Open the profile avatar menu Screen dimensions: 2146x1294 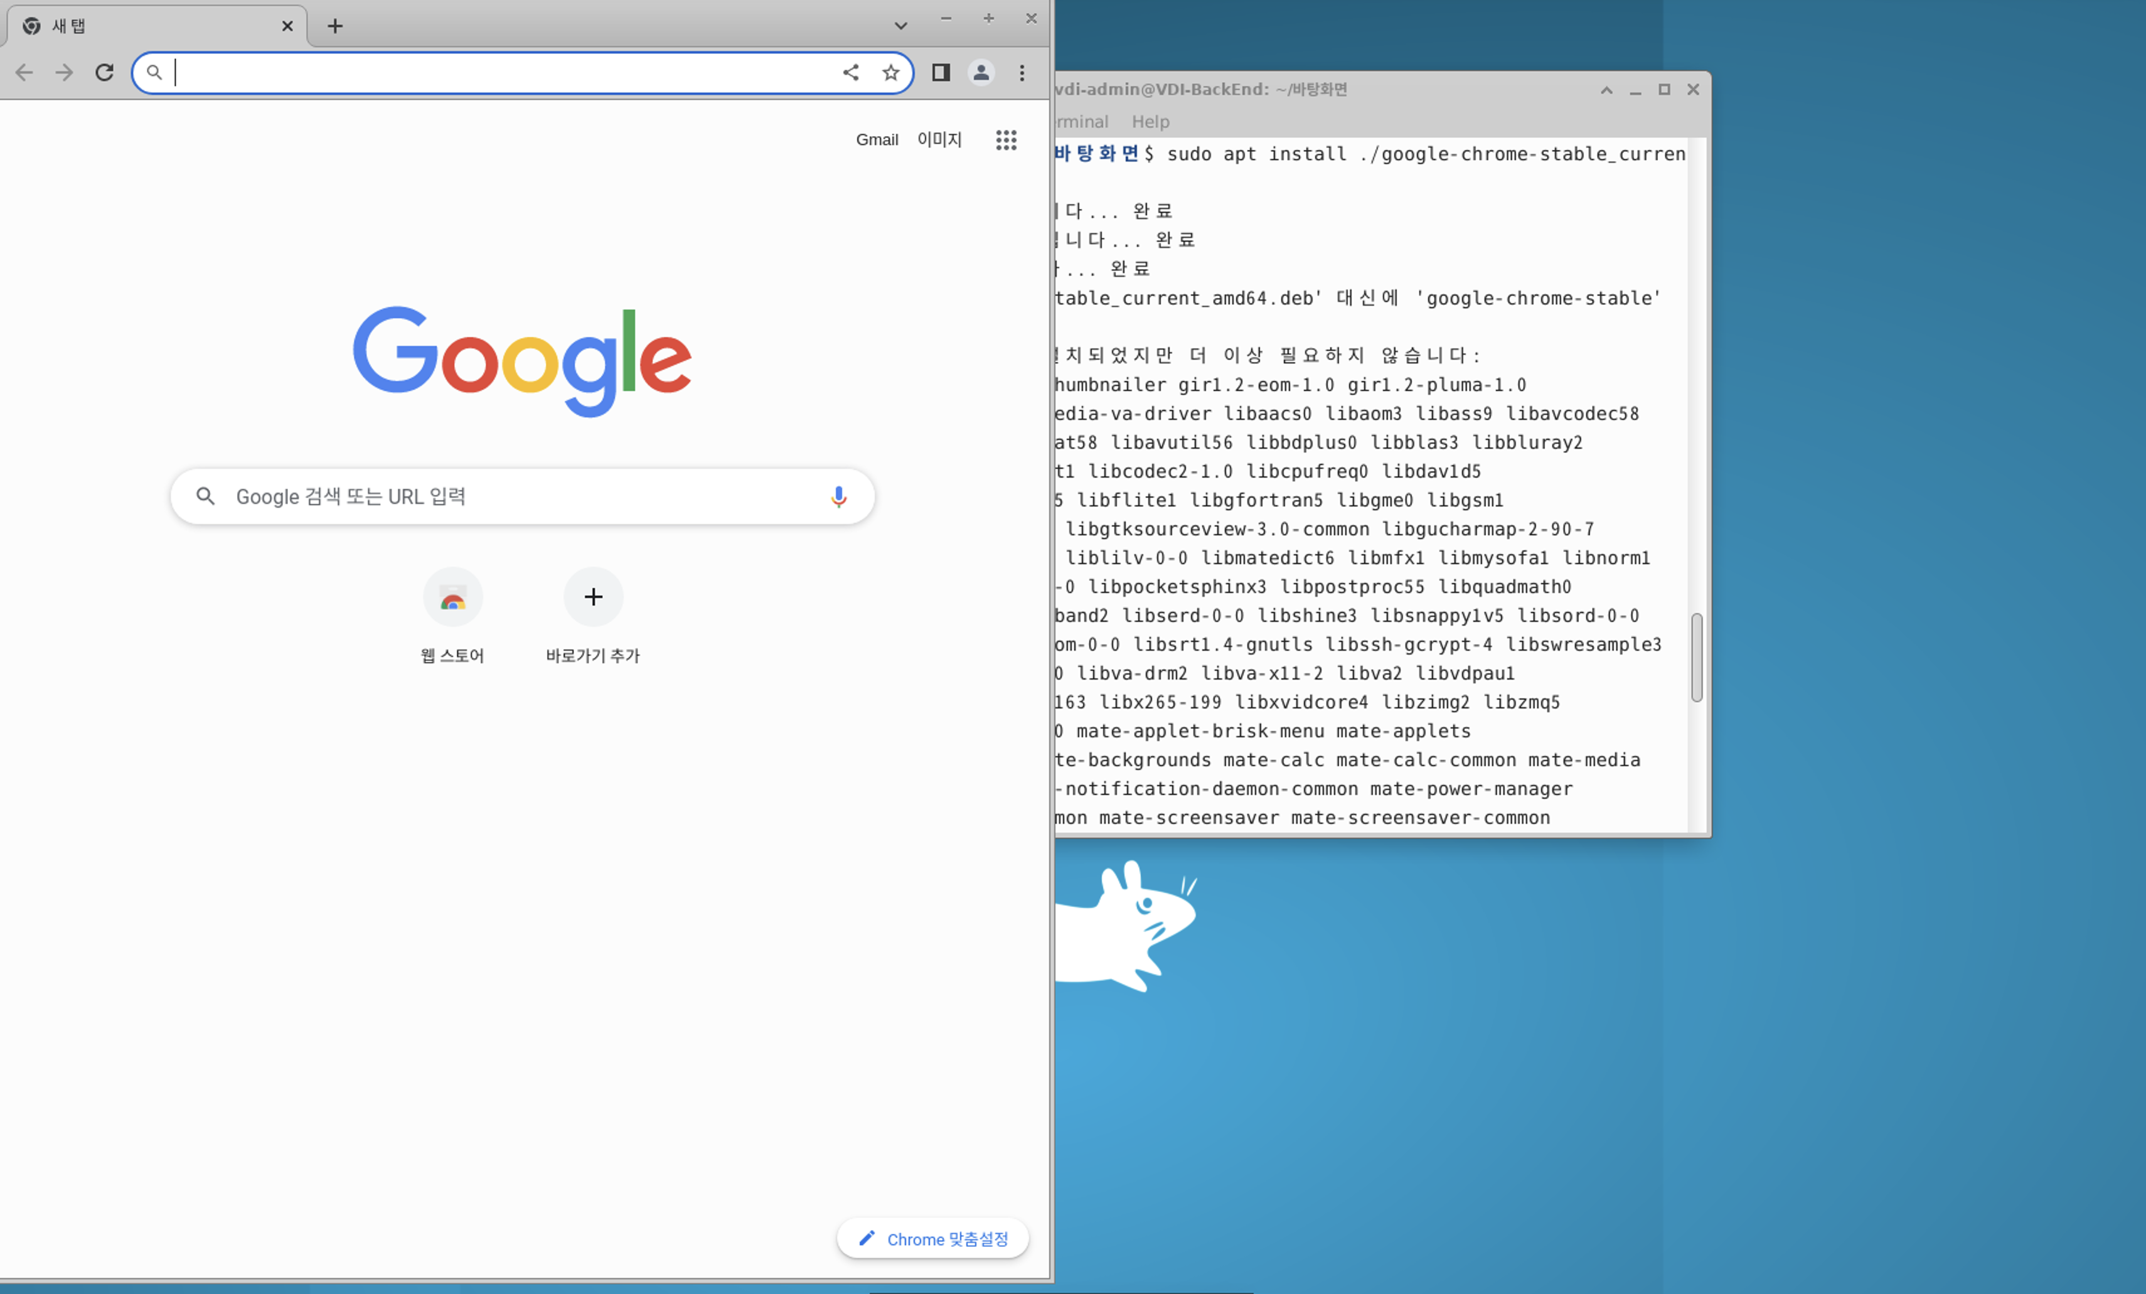[981, 72]
